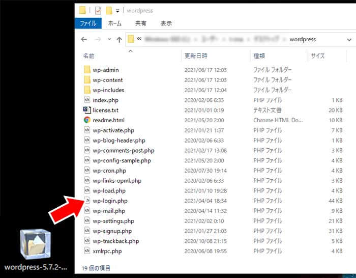The height and width of the screenshot is (278, 356).
Task: Click the New folder icon in title bar
Action: [x=109, y=10]
